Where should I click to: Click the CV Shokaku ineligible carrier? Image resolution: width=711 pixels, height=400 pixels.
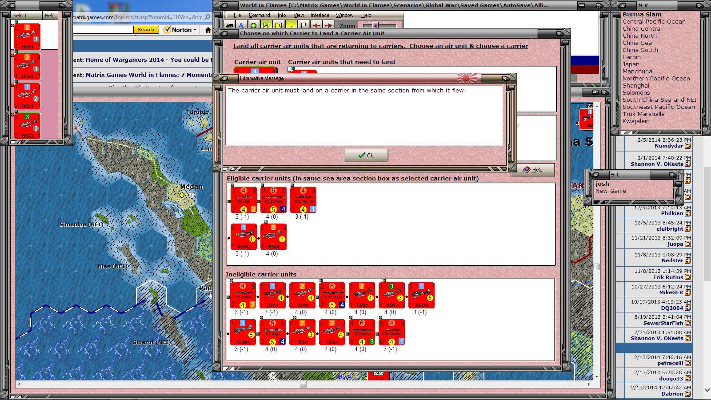coord(332,296)
